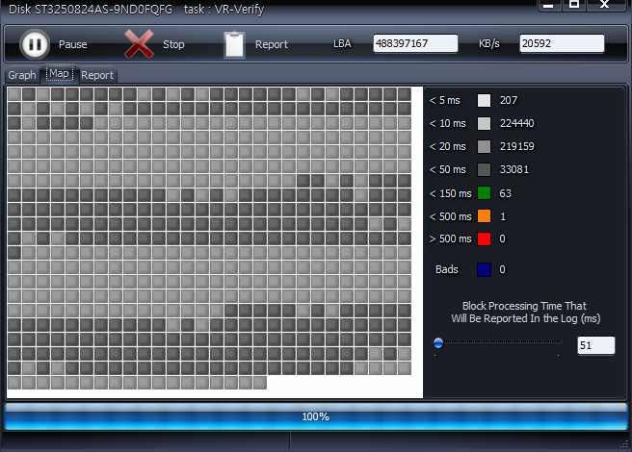
Task: Click the light gray < 10 ms swatch
Action: (485, 123)
